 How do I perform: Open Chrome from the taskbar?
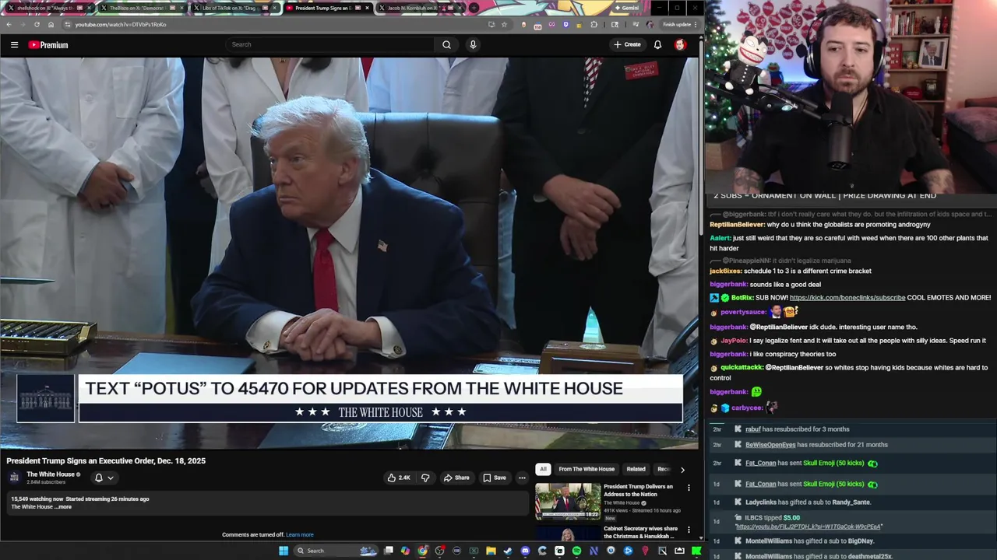tap(422, 551)
